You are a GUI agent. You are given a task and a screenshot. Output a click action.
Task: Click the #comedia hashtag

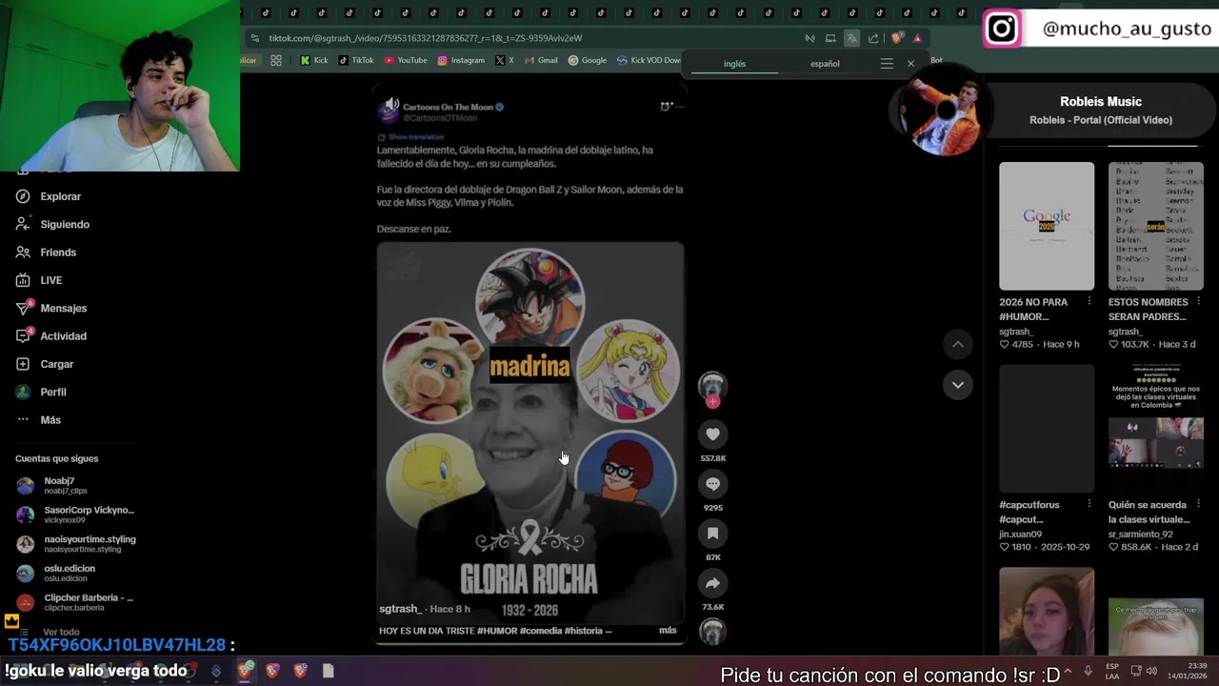541,631
